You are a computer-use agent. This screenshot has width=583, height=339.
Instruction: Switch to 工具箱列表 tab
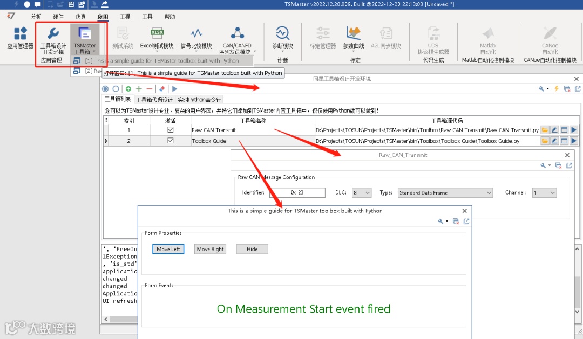pyautogui.click(x=118, y=99)
